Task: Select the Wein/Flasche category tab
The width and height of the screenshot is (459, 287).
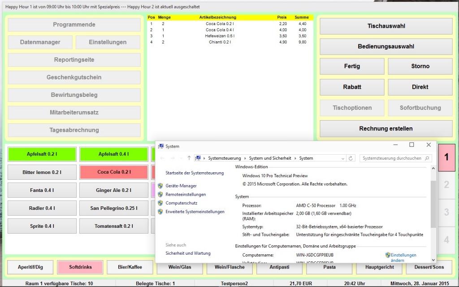Action: coord(229,268)
